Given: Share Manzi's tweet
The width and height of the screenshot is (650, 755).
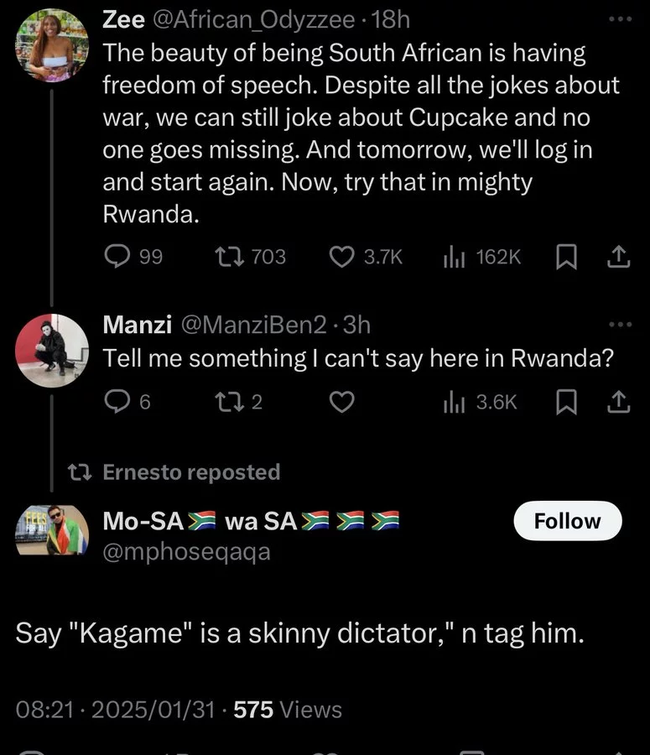Looking at the screenshot, I should 619,402.
